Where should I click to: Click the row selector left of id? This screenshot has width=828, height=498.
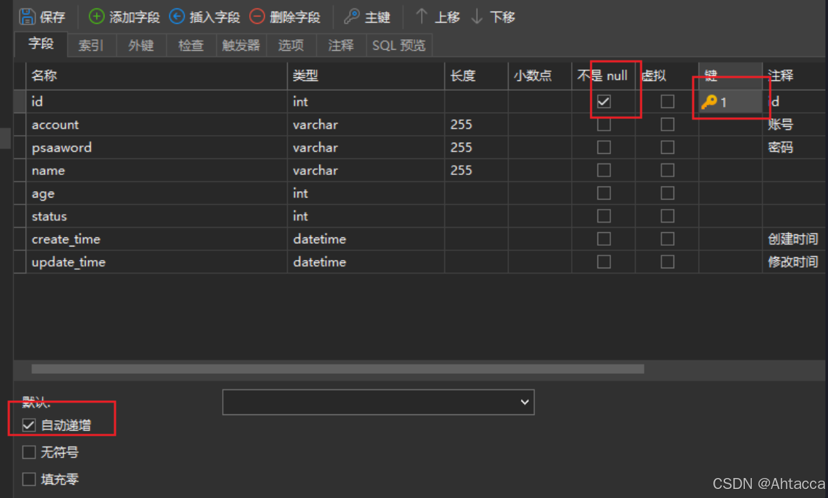20,102
